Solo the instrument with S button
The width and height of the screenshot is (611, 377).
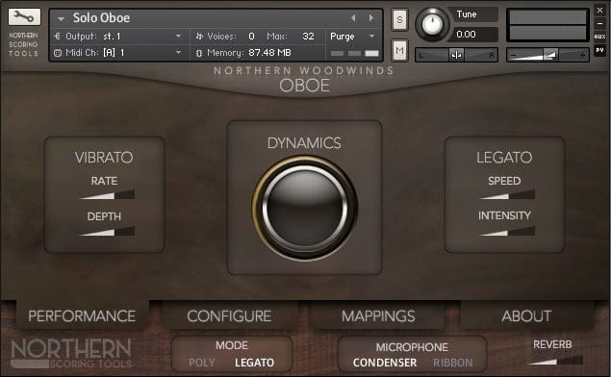(x=399, y=19)
